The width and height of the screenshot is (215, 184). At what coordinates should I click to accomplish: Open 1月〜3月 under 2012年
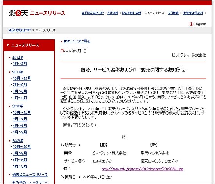point(20,64)
